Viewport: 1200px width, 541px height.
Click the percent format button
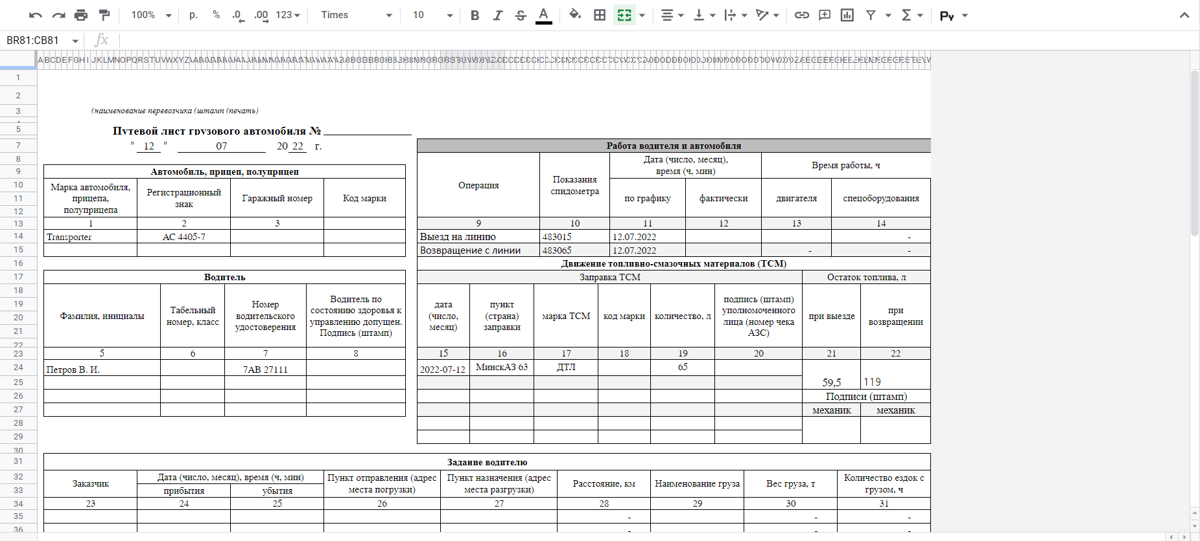[216, 15]
